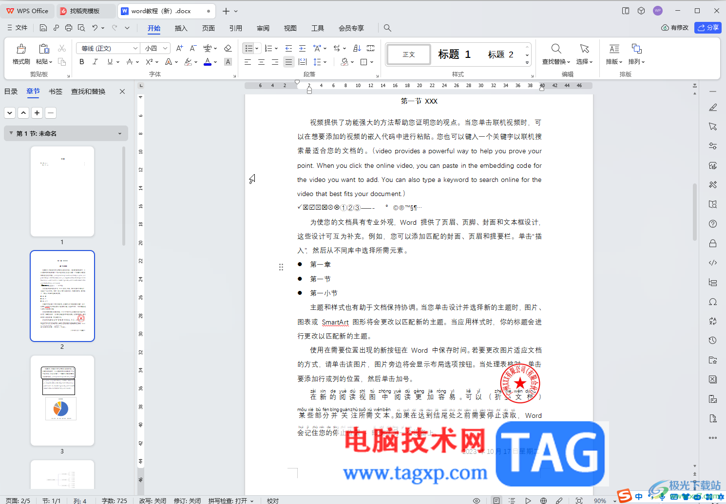Toggle center alignment paragraph
This screenshot has height=504, width=726.
(x=261, y=62)
